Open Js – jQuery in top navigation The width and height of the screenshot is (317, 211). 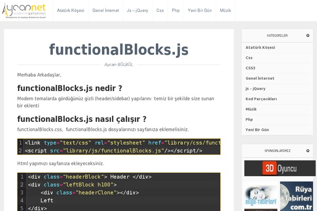pos(137,11)
